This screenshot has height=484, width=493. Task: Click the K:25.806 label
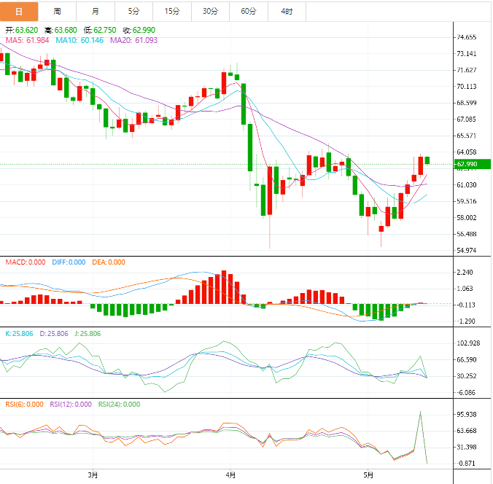point(19,333)
